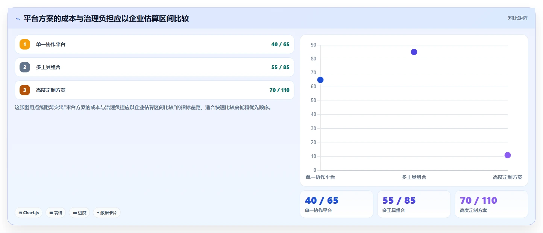Click the 进度 tag
This screenshot has height=233, width=543.
point(79,213)
